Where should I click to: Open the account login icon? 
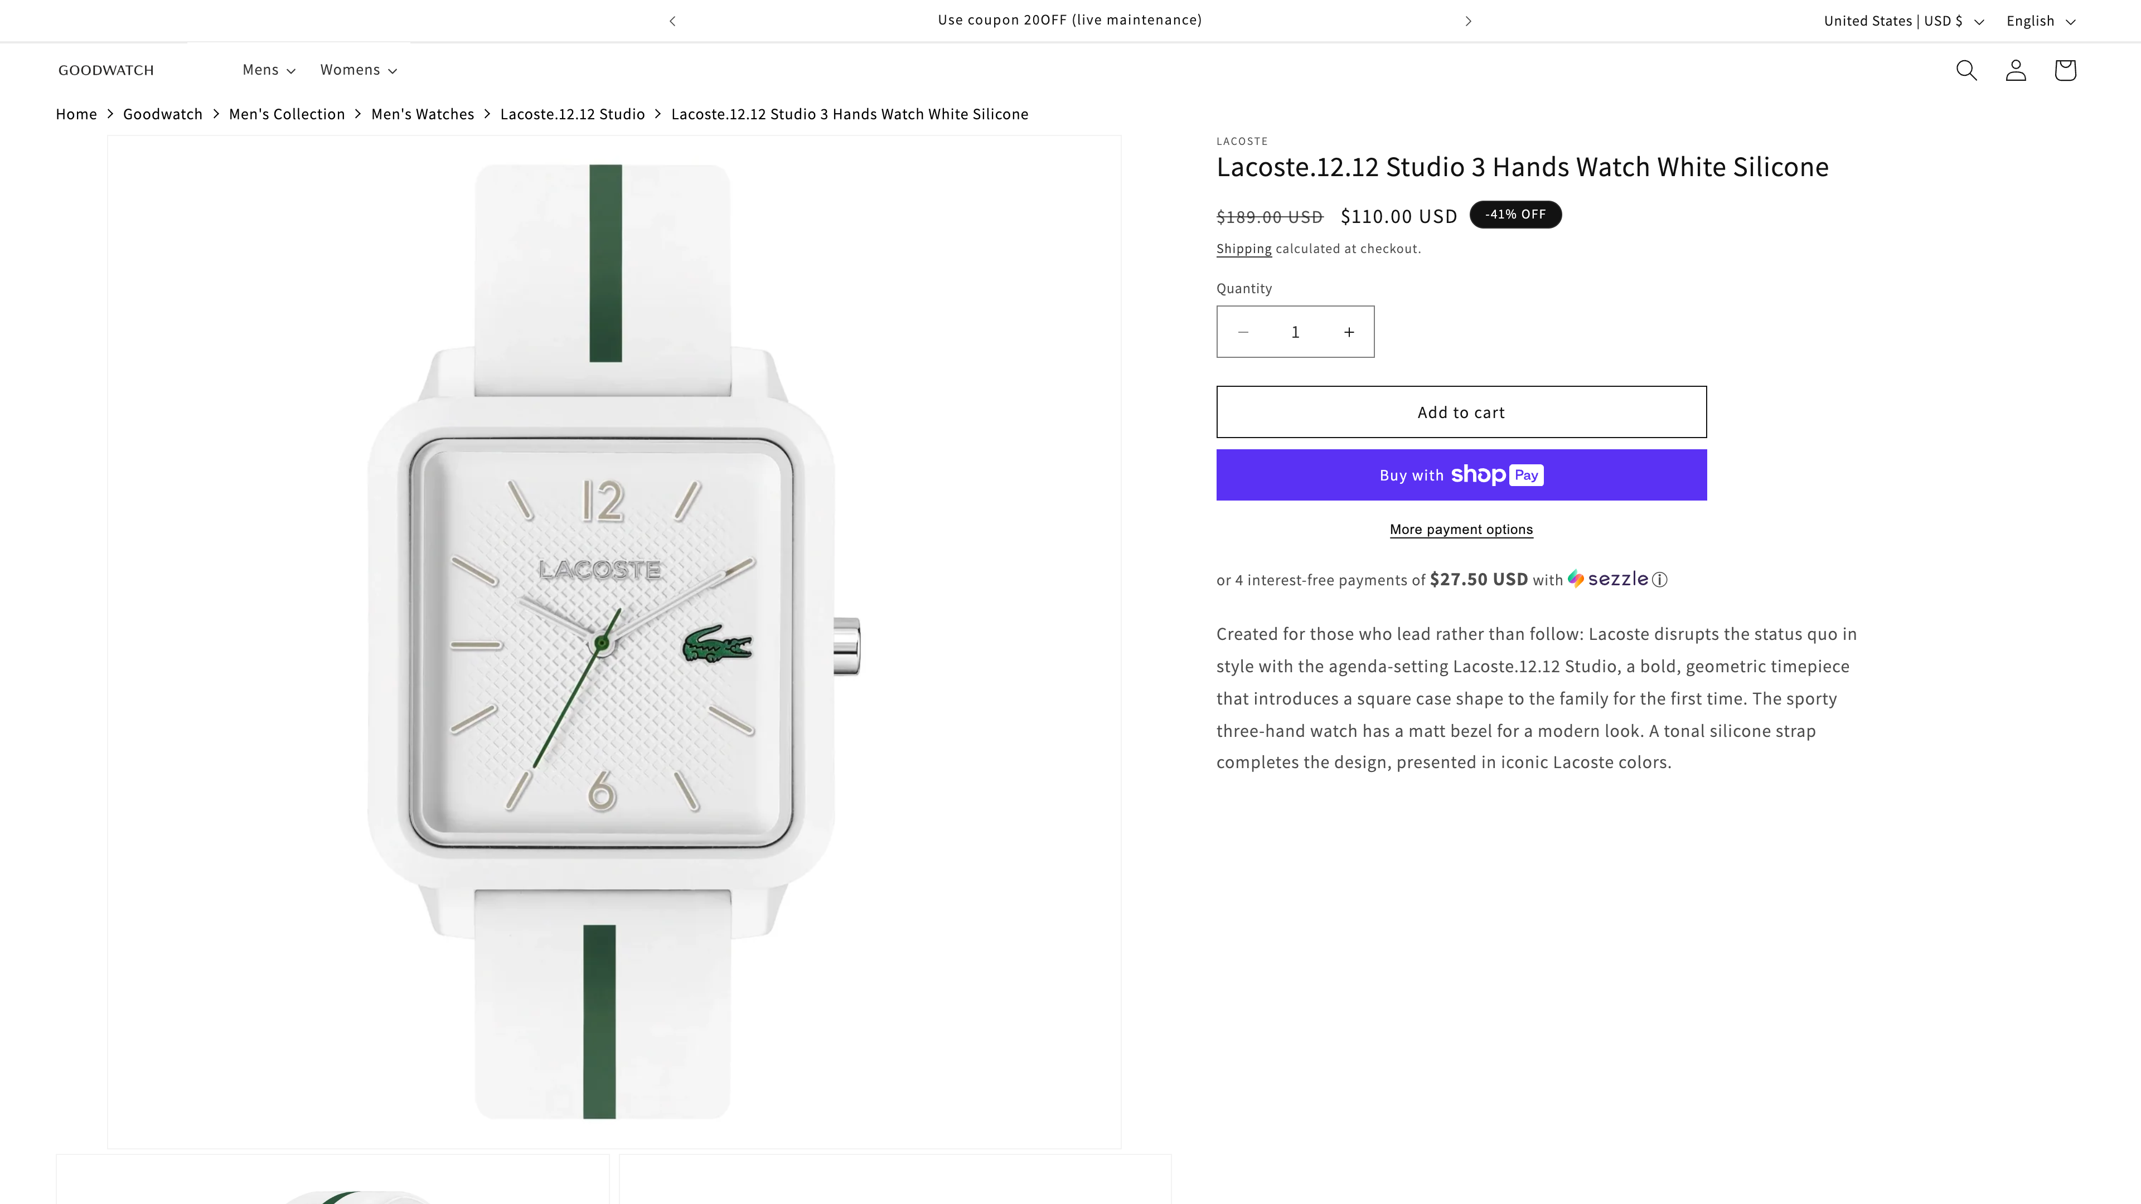[x=2016, y=71]
